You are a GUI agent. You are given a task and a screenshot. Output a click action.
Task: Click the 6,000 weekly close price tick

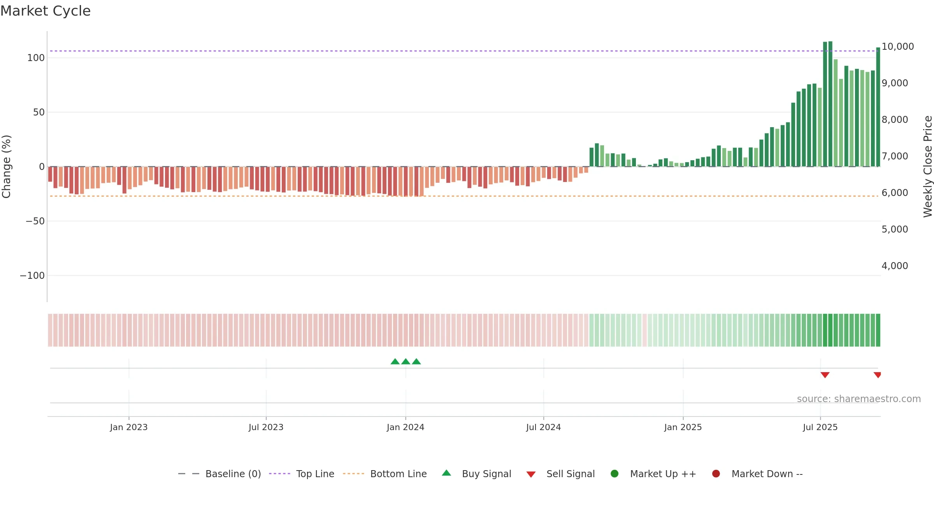click(895, 193)
